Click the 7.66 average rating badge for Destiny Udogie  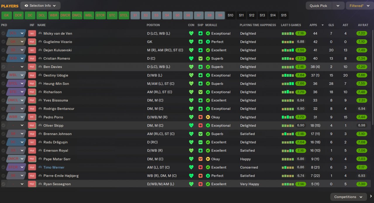pyautogui.click(x=362, y=75)
